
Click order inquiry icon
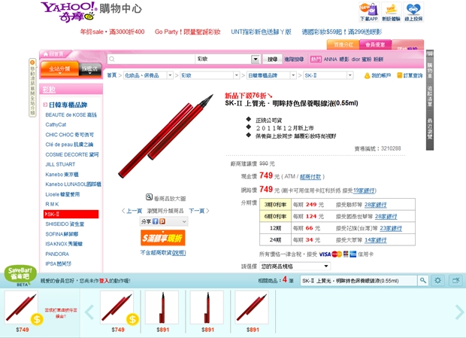pos(400,75)
